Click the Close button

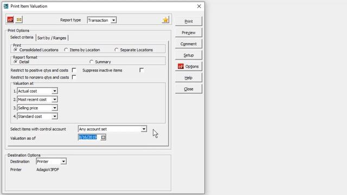189,89
